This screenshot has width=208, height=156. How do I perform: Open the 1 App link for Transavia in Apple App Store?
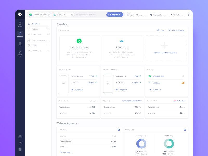(92, 76)
